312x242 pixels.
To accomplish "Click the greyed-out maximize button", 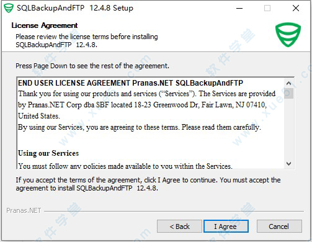I will 267,8.
